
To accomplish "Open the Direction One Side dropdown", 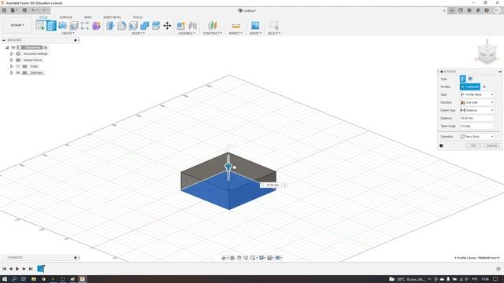I will [x=476, y=102].
